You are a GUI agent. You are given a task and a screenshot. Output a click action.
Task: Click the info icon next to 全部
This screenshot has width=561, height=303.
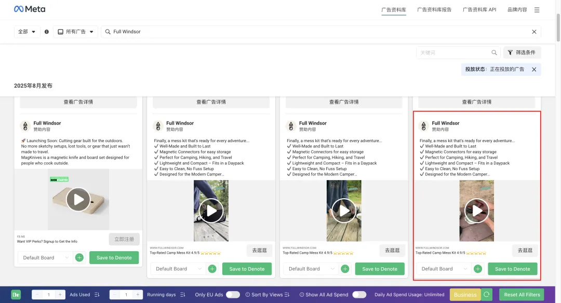[x=47, y=32]
